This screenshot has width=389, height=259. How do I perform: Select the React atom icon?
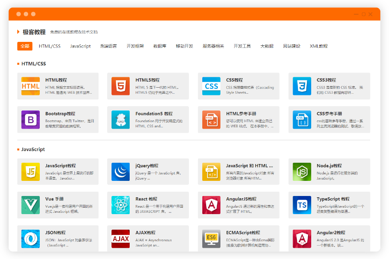coord(121,205)
